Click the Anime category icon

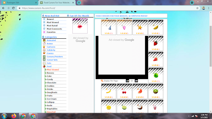click(x=44, y=43)
